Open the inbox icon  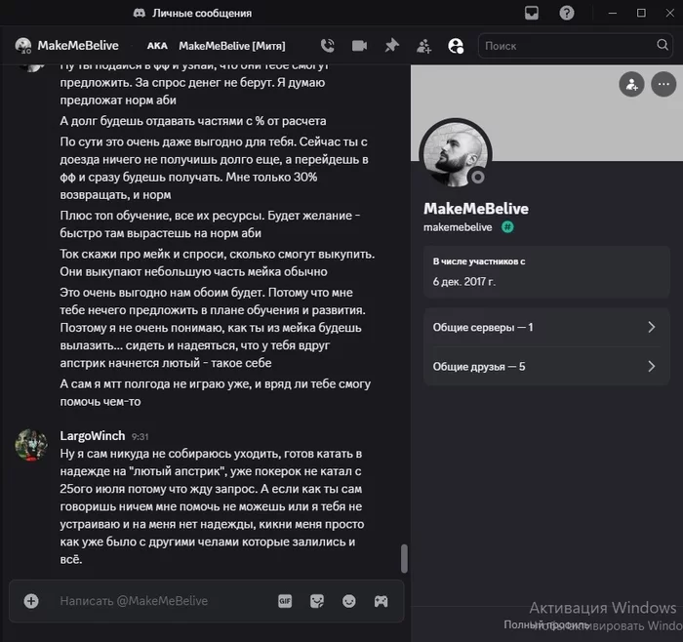[532, 13]
